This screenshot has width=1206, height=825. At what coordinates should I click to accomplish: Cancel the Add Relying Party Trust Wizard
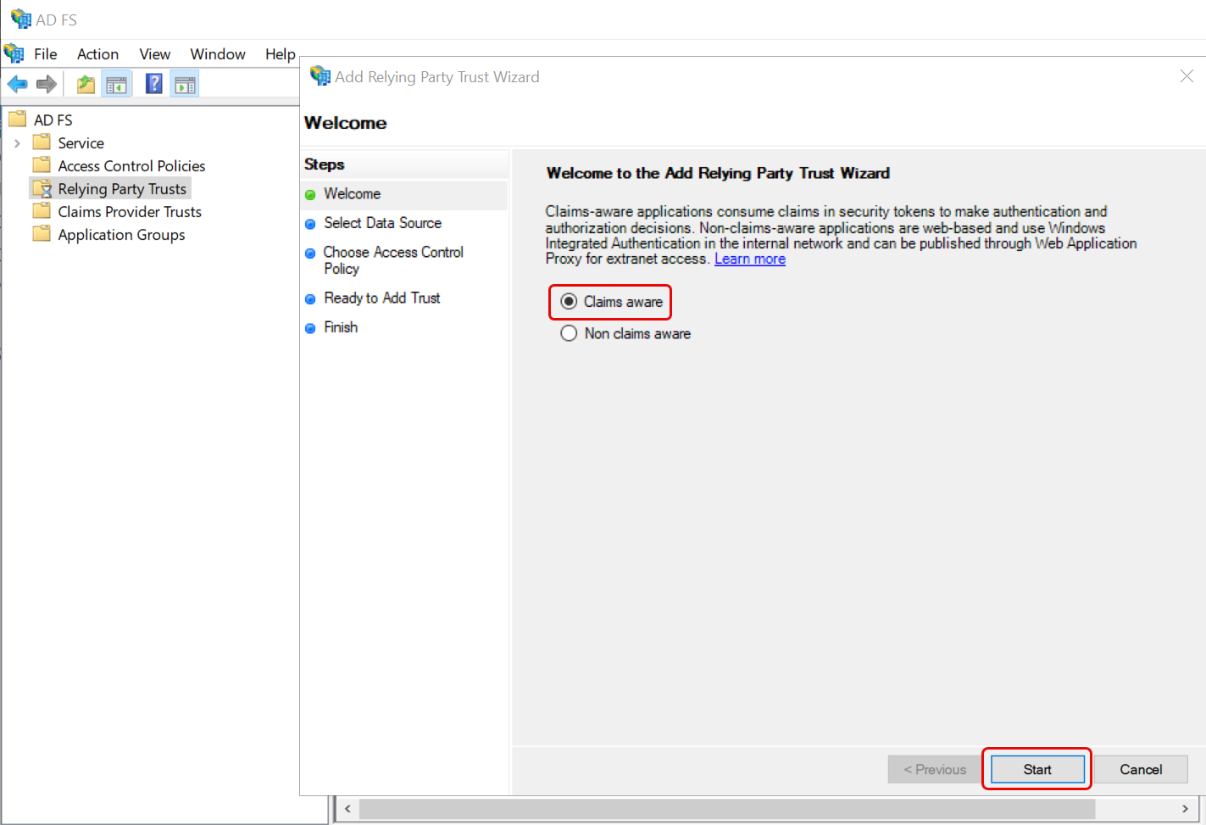point(1140,769)
